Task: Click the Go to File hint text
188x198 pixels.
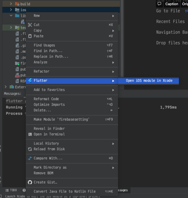Action: (168, 11)
